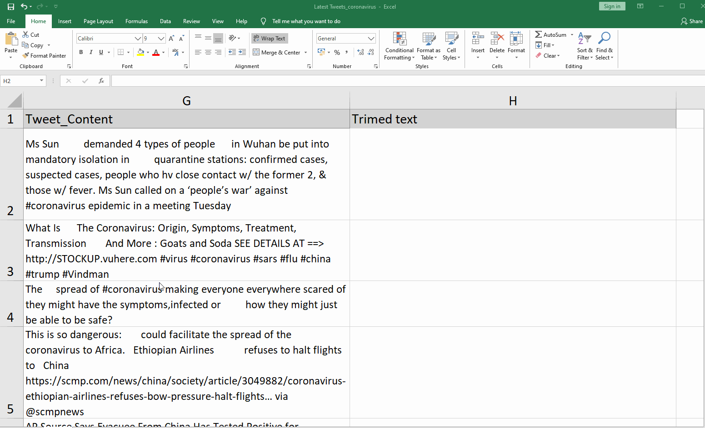Click the Insert Function fx icon

point(101,81)
